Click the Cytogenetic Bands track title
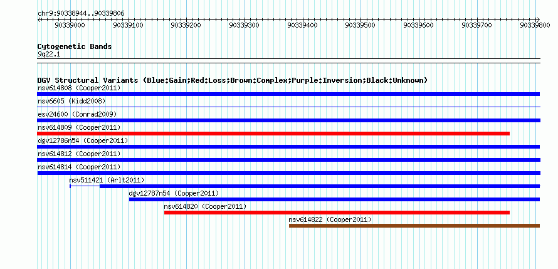The width and height of the screenshot is (558, 269). pyautogui.click(x=75, y=46)
